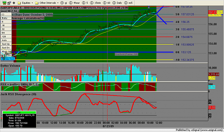224x132 pixels.
Task: Click the Better Volume study title
Action: (10, 66)
